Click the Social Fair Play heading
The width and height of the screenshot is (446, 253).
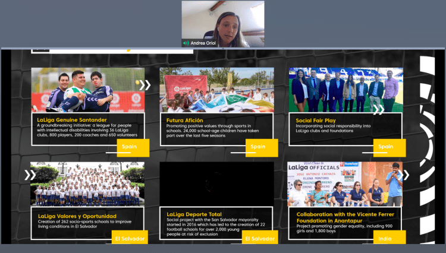316,121
